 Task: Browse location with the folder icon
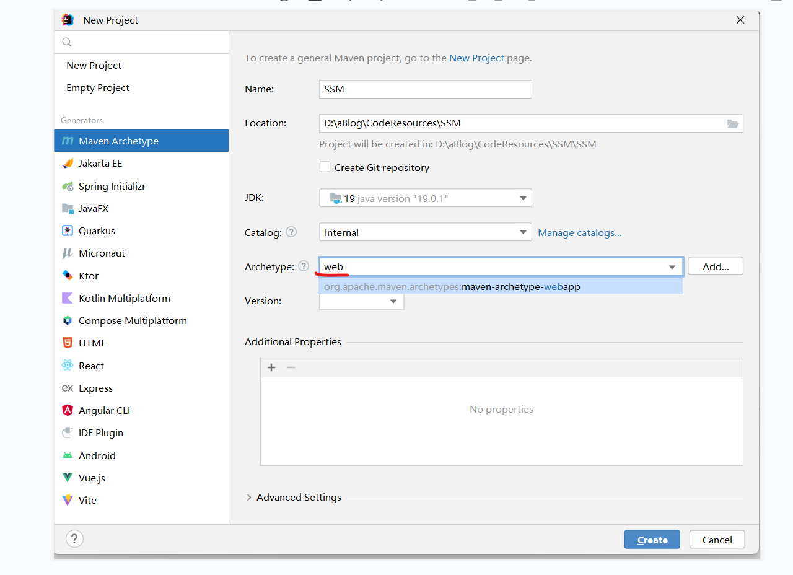pos(733,123)
